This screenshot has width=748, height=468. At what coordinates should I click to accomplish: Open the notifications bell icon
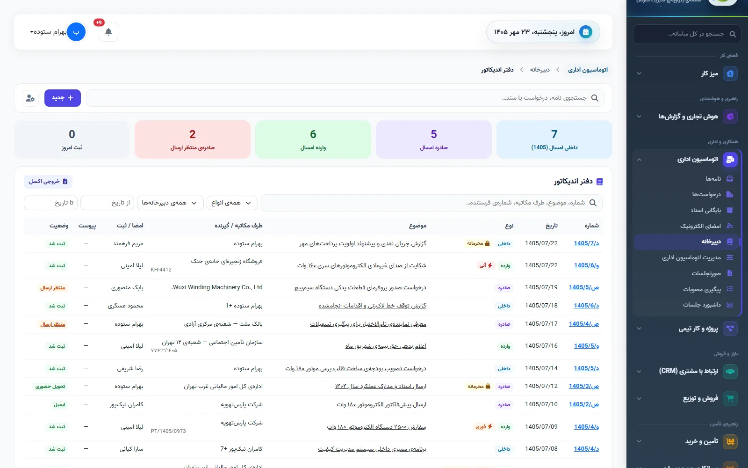[108, 32]
